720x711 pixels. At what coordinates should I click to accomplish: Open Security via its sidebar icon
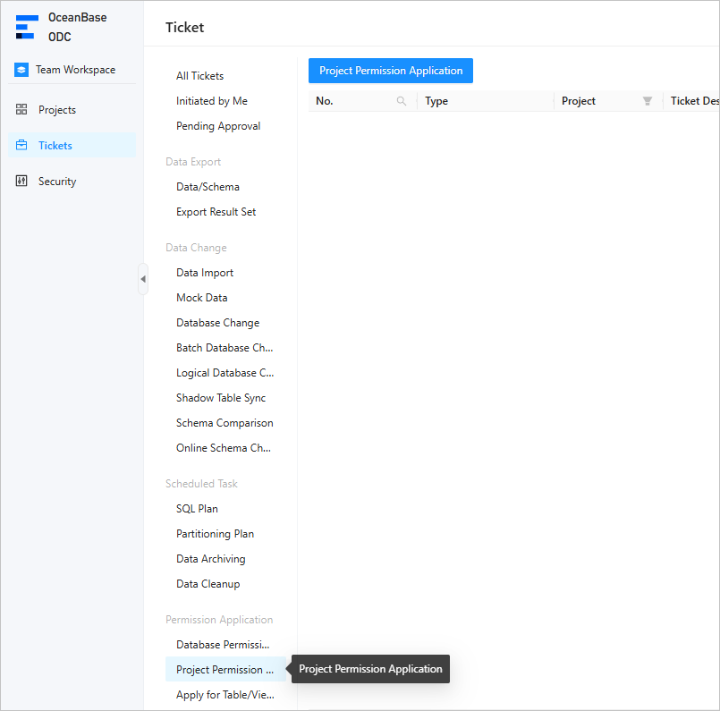(21, 182)
